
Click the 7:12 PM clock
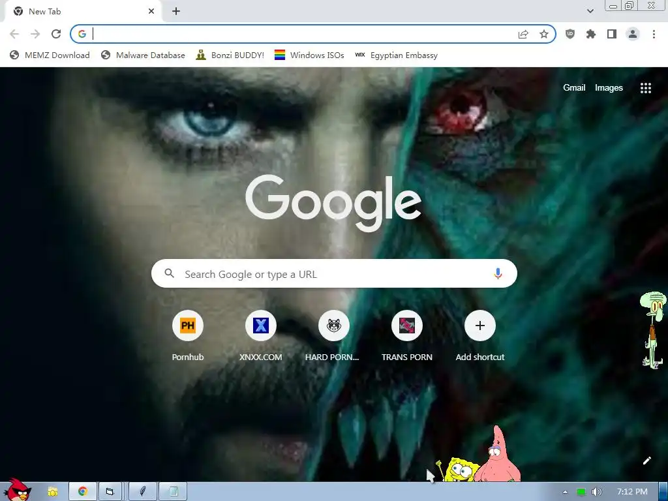(632, 492)
